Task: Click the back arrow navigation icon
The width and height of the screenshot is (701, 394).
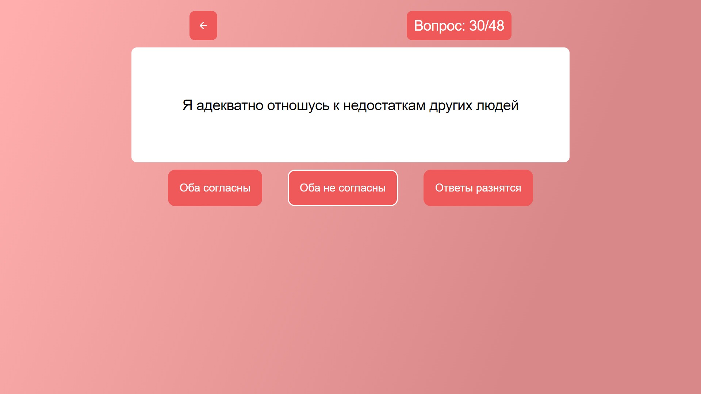Action: [x=203, y=26]
